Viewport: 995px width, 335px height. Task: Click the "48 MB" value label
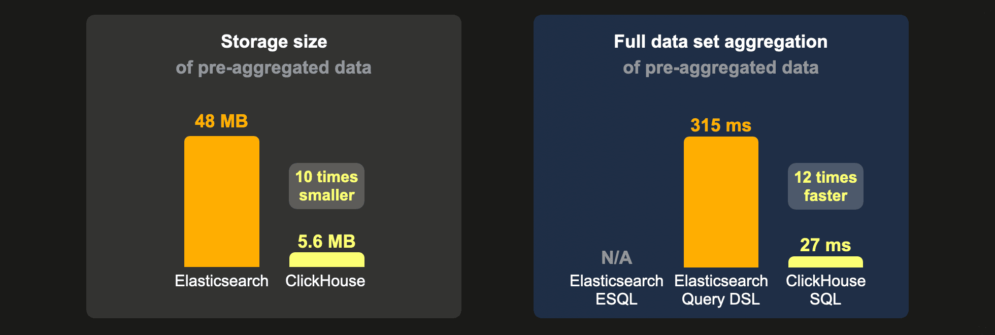[x=221, y=121]
